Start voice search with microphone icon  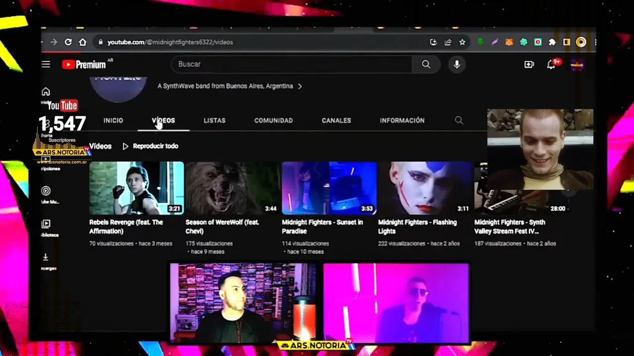click(x=457, y=64)
